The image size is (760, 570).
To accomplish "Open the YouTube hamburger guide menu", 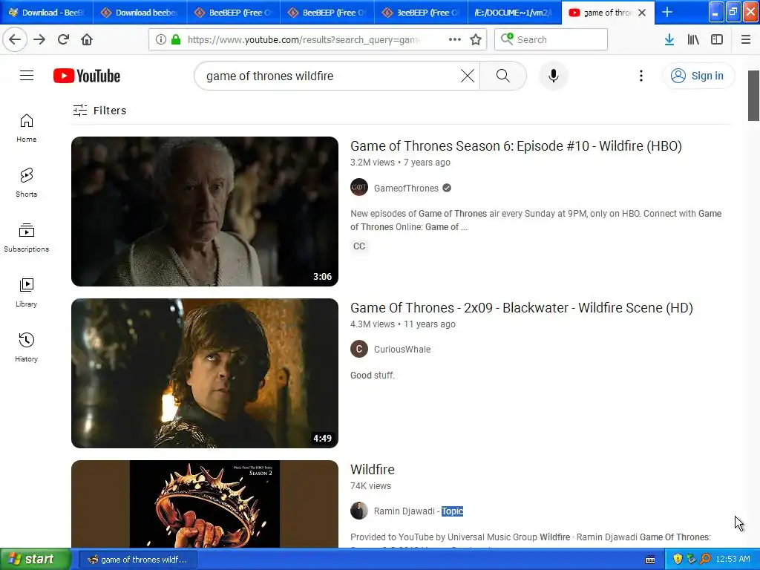I will pyautogui.click(x=27, y=76).
